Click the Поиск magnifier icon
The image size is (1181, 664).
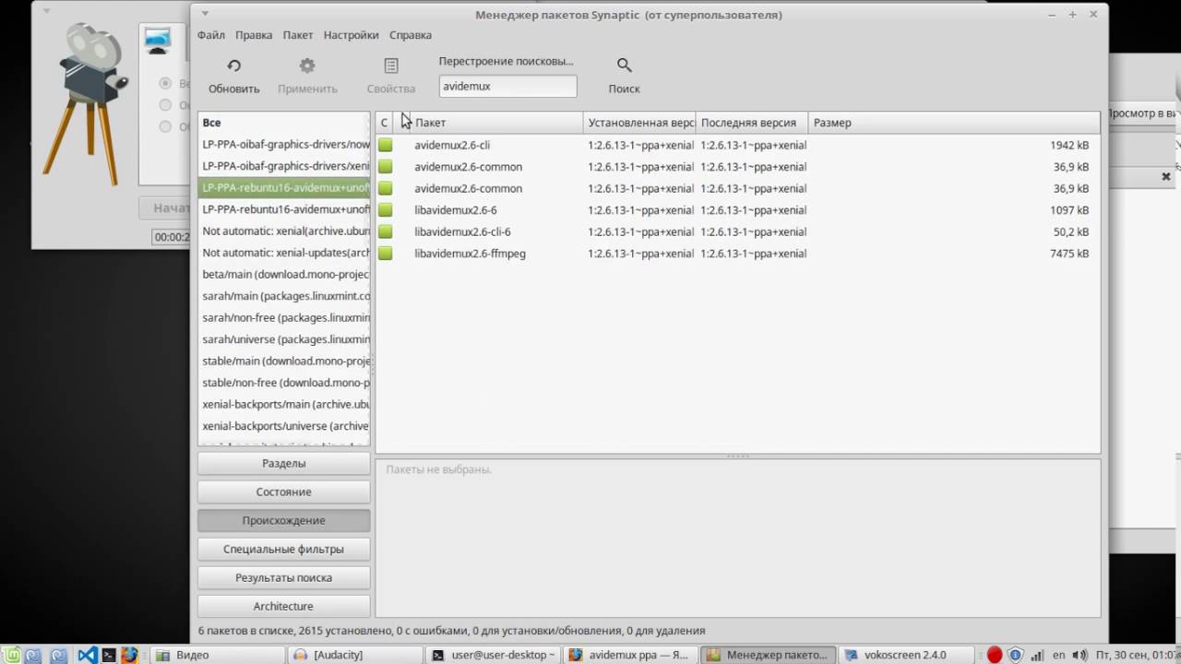click(x=624, y=65)
